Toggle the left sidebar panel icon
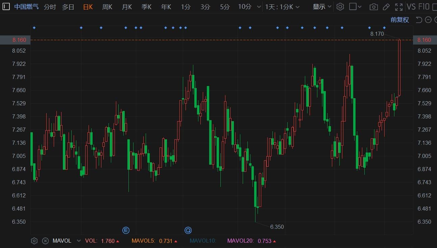The width and height of the screenshot is (437, 248). [6, 7]
